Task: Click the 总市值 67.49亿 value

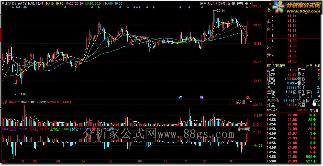Action: 290,100
